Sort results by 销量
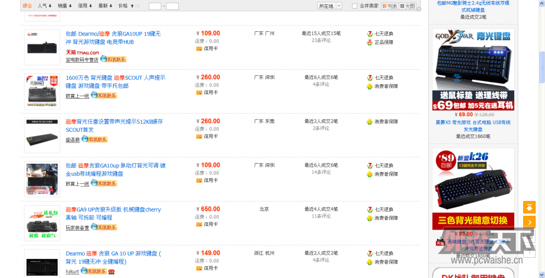545x278 pixels. pos(64,5)
